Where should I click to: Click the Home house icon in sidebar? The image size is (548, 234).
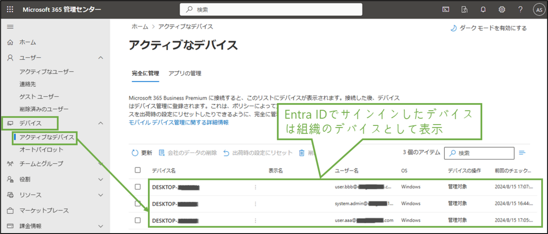coord(10,42)
